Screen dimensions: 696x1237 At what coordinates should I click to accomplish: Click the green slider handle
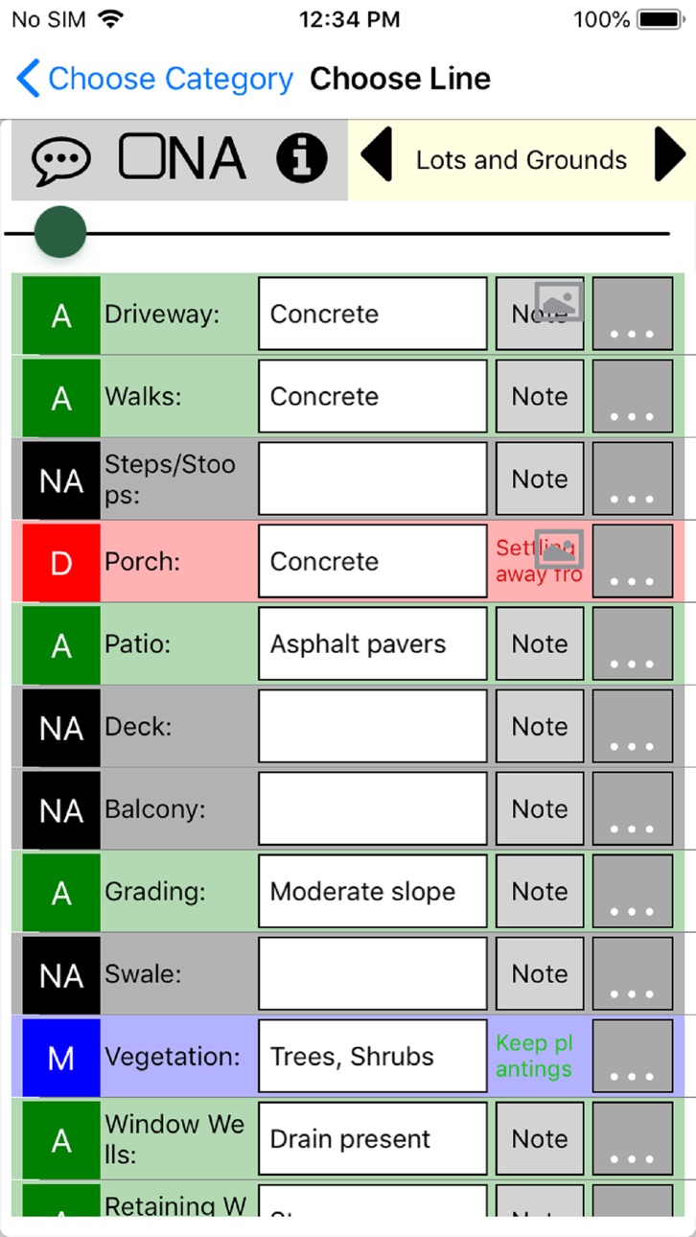pyautogui.click(x=60, y=233)
